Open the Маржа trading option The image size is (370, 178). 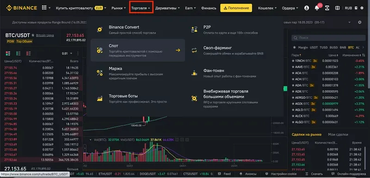click(x=138, y=73)
